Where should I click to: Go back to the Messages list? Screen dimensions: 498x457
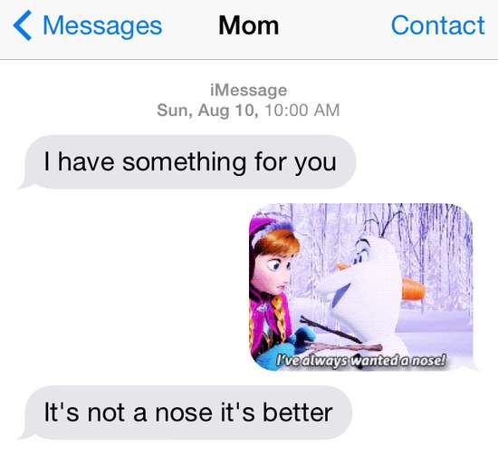[x=102, y=25]
